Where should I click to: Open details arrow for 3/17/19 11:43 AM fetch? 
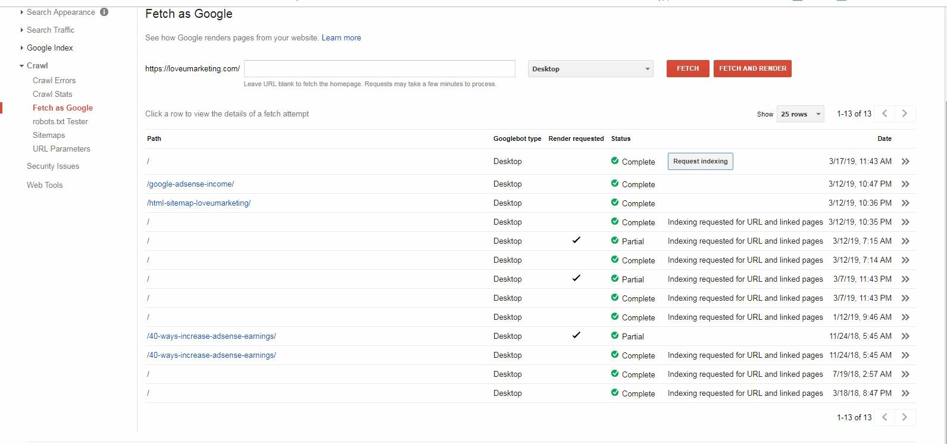tap(905, 162)
